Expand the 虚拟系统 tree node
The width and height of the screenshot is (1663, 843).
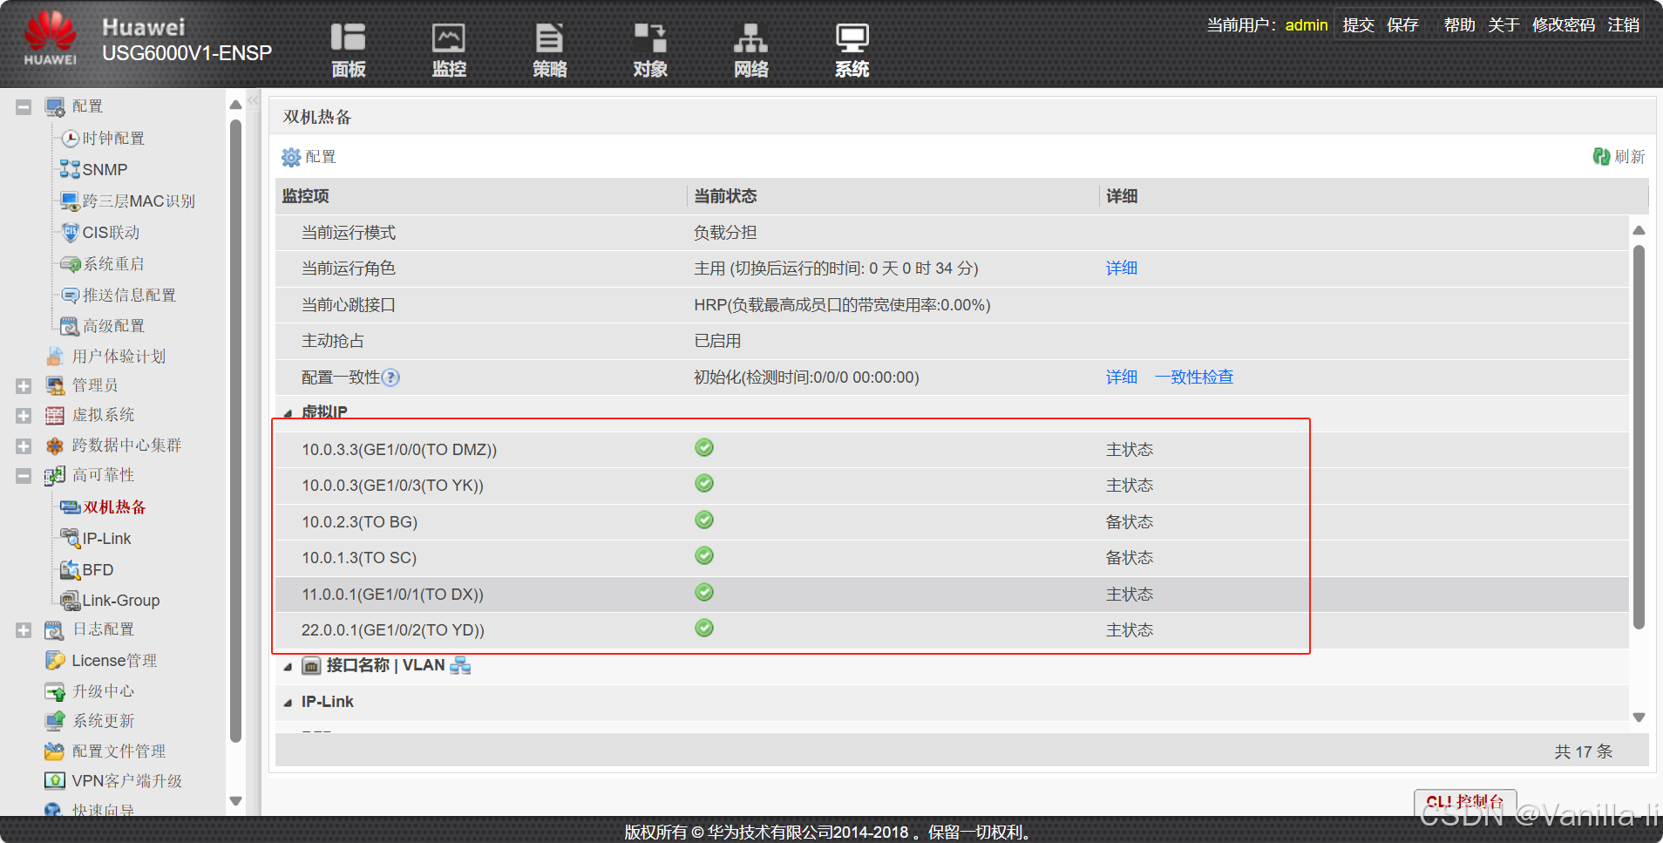coord(24,416)
